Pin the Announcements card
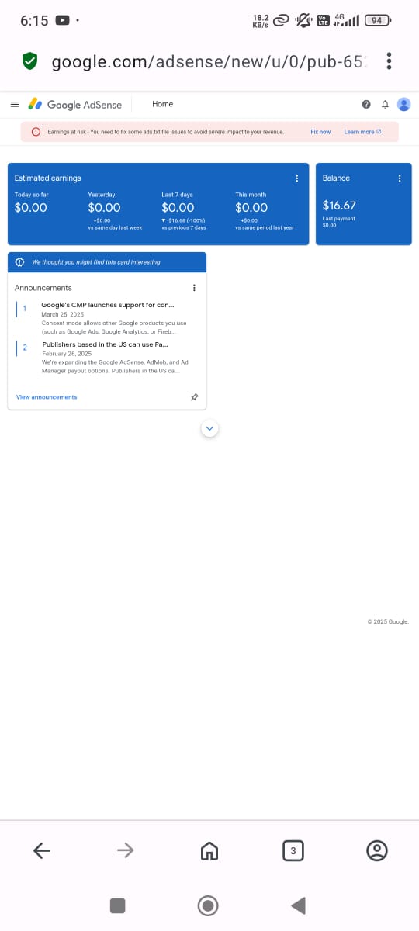Viewport: 419px width, 931px height. coord(194,396)
